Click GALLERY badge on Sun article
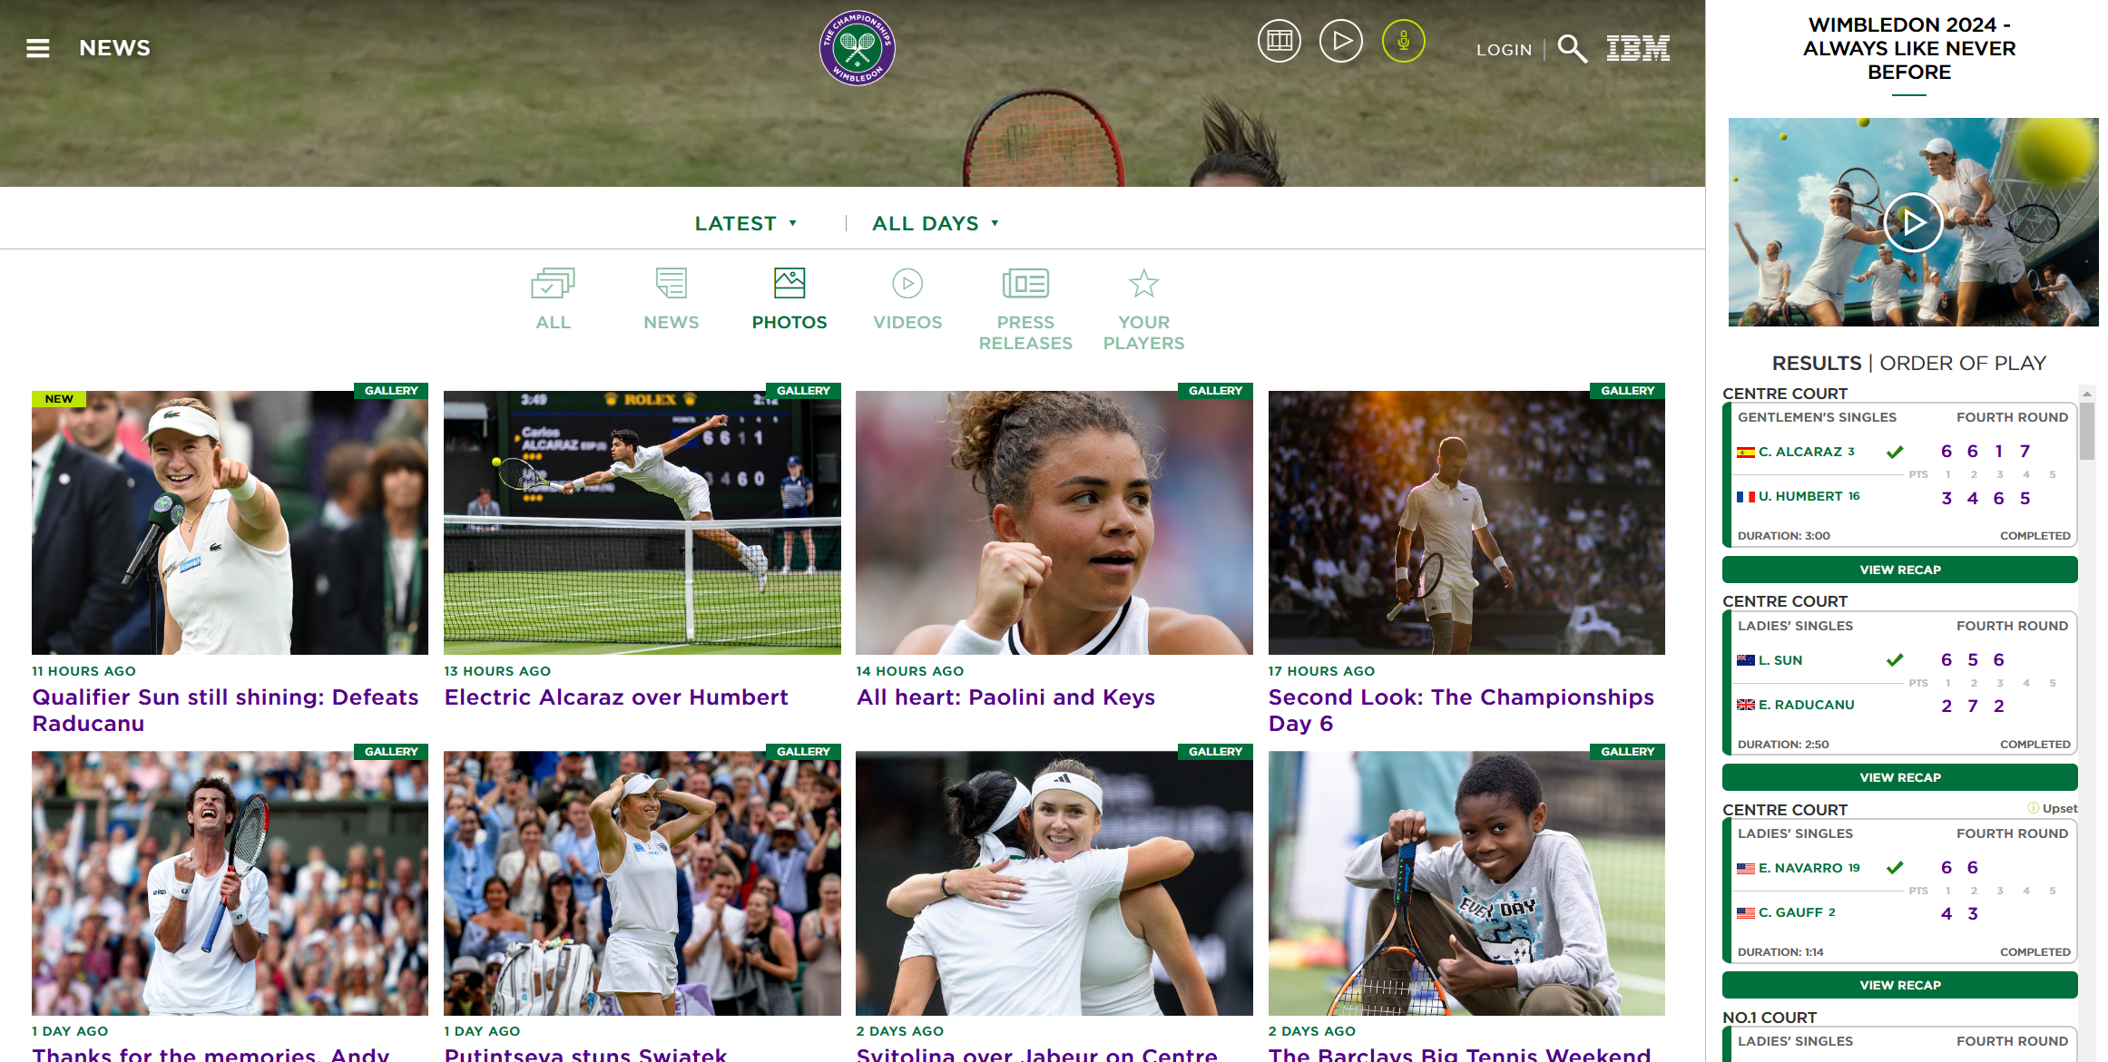 [x=391, y=391]
